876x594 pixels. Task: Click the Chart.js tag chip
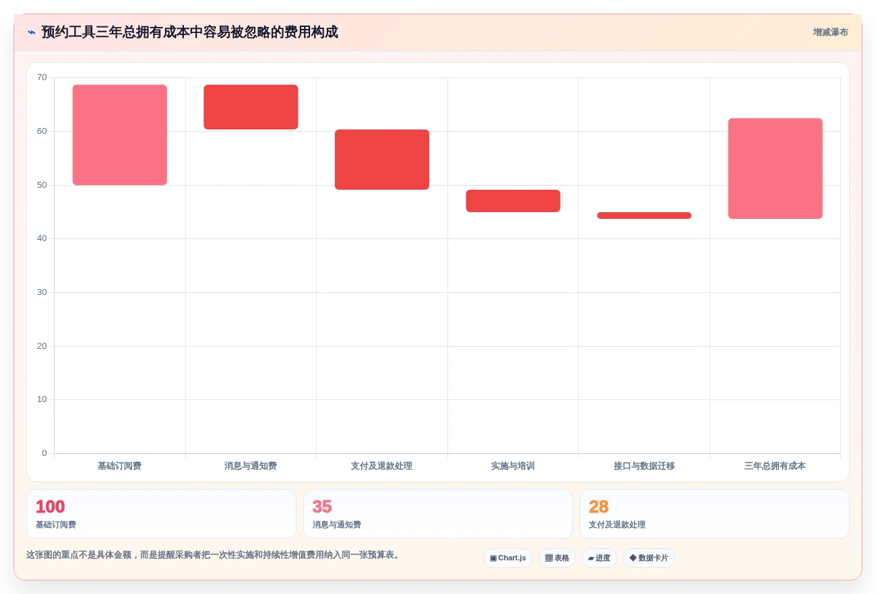click(508, 558)
